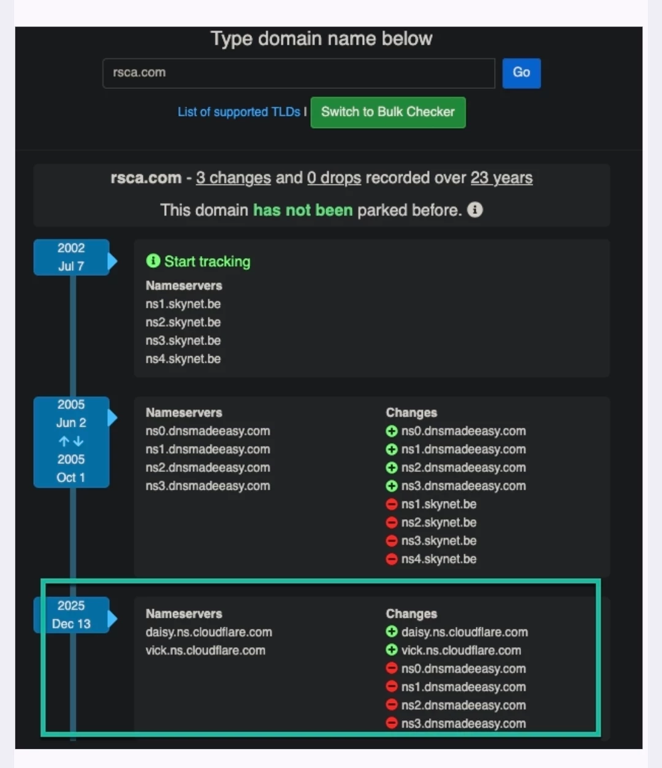Screen dimensions: 662x768
Task: Click red minus icon beside ns1.skynet.be
Action: (392, 504)
